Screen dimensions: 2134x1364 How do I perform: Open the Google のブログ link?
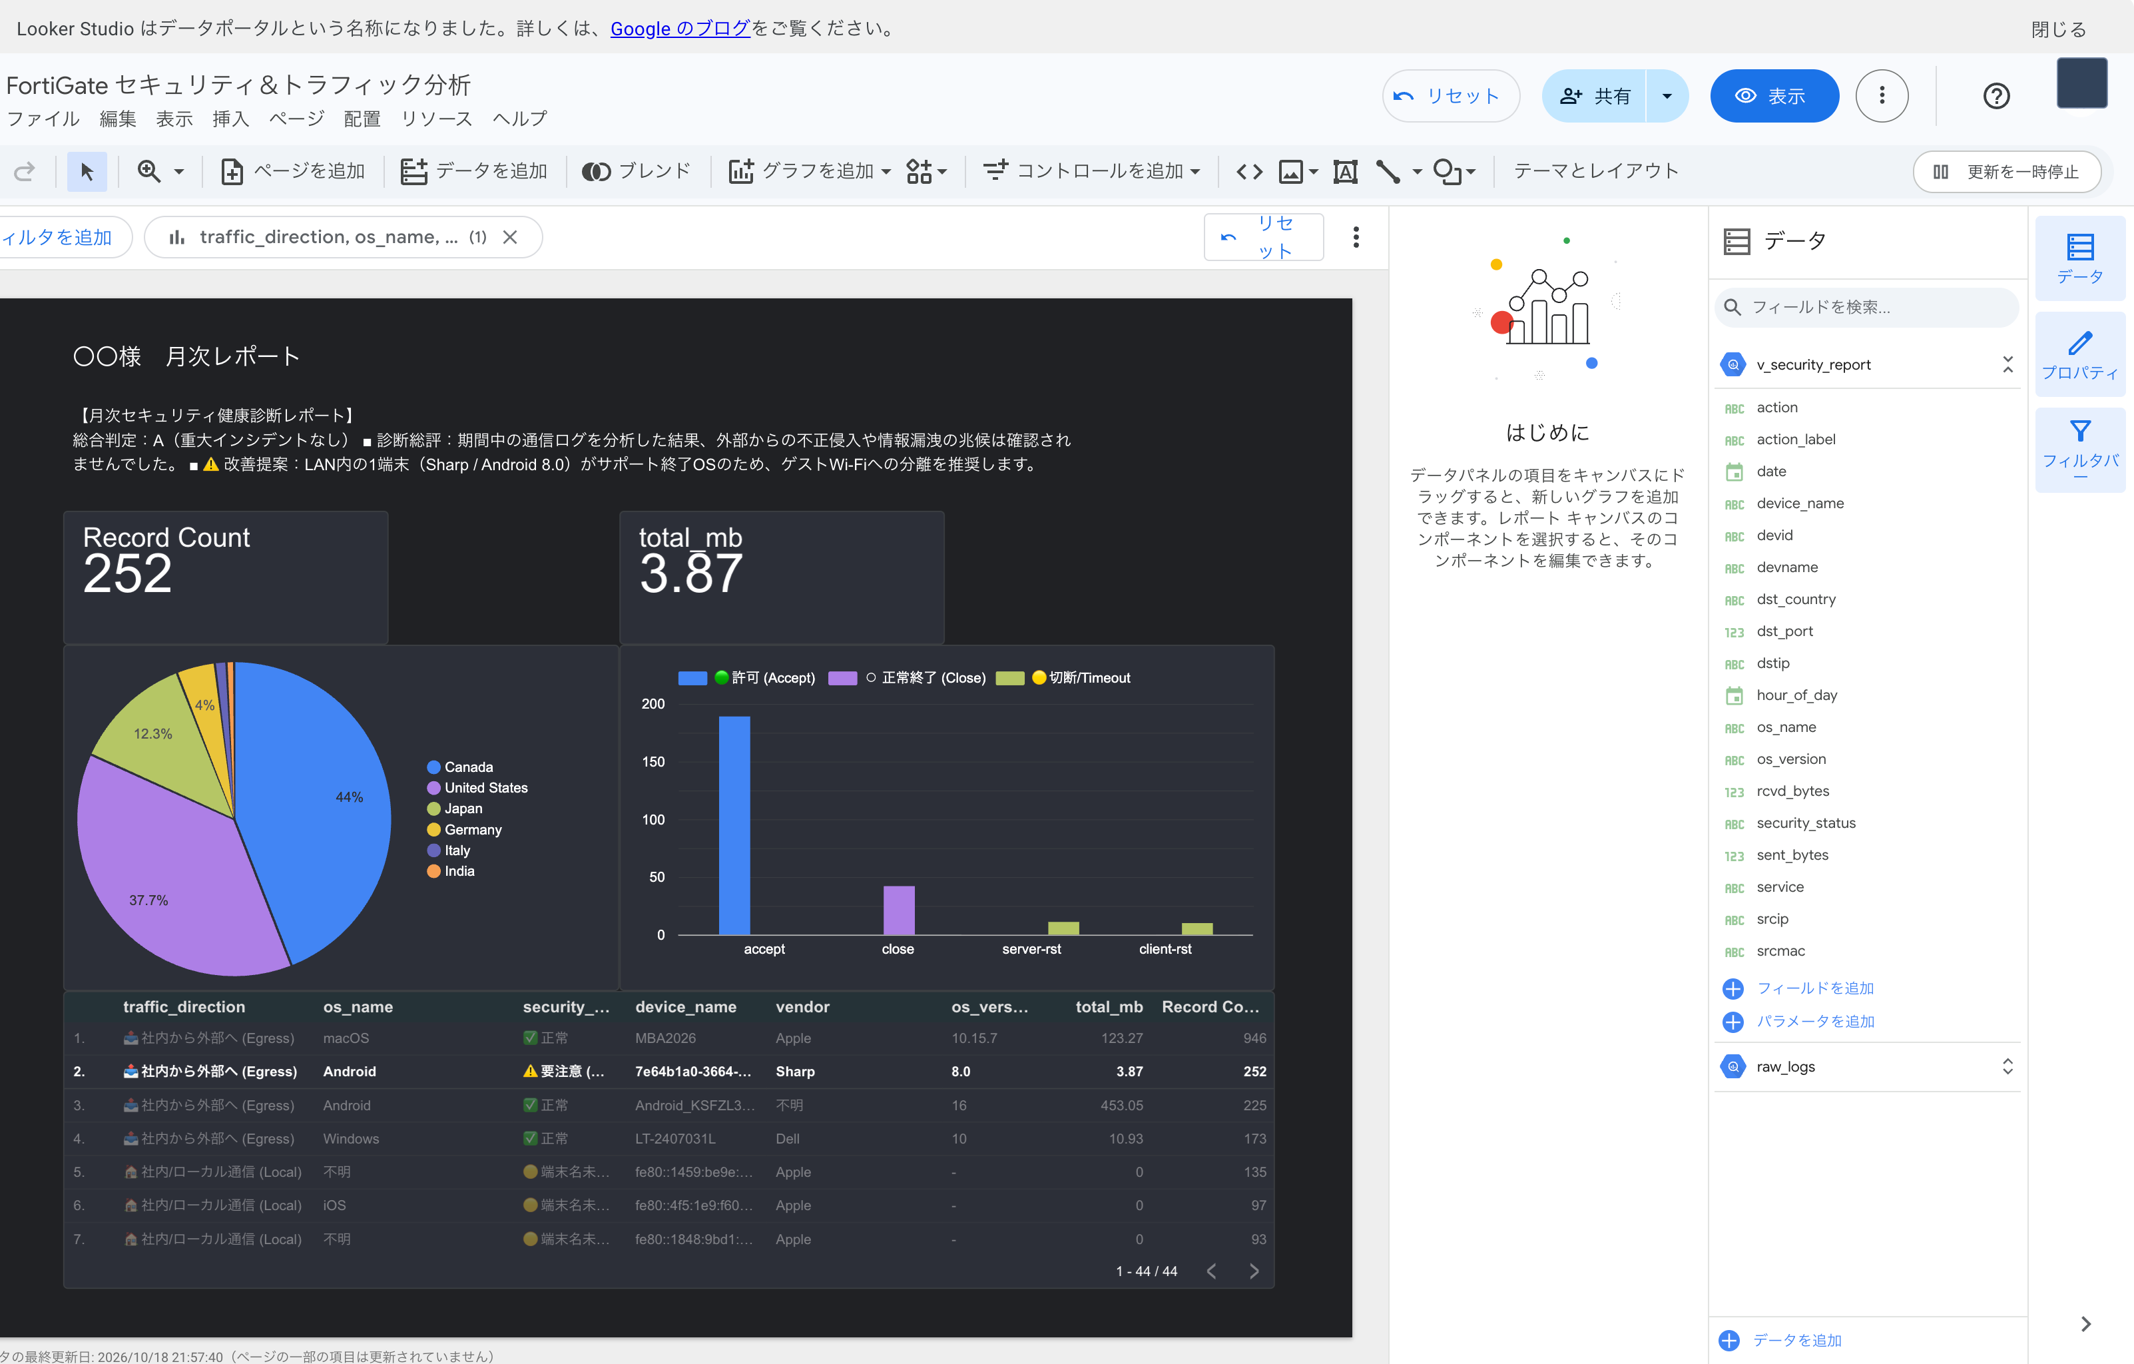tap(680, 29)
